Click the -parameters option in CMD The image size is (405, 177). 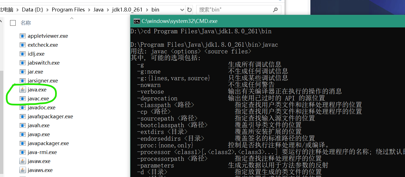pyautogui.click(x=156, y=166)
